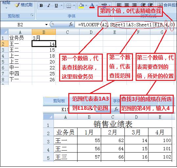This screenshot has width=177, height=168.
Task: Click the select-all corner of the 销售业绩表 sheet
Action: pyautogui.click(x=48, y=117)
